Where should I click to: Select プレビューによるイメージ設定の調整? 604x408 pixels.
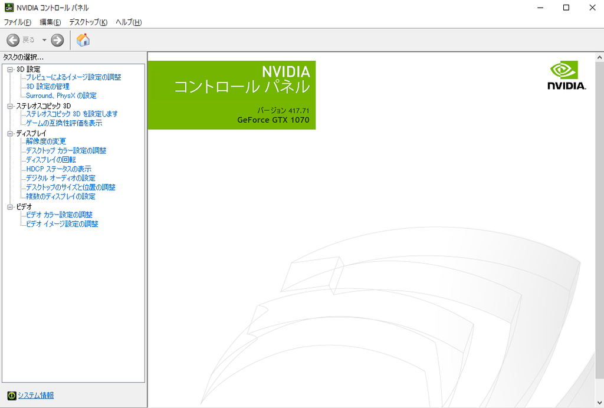point(74,77)
